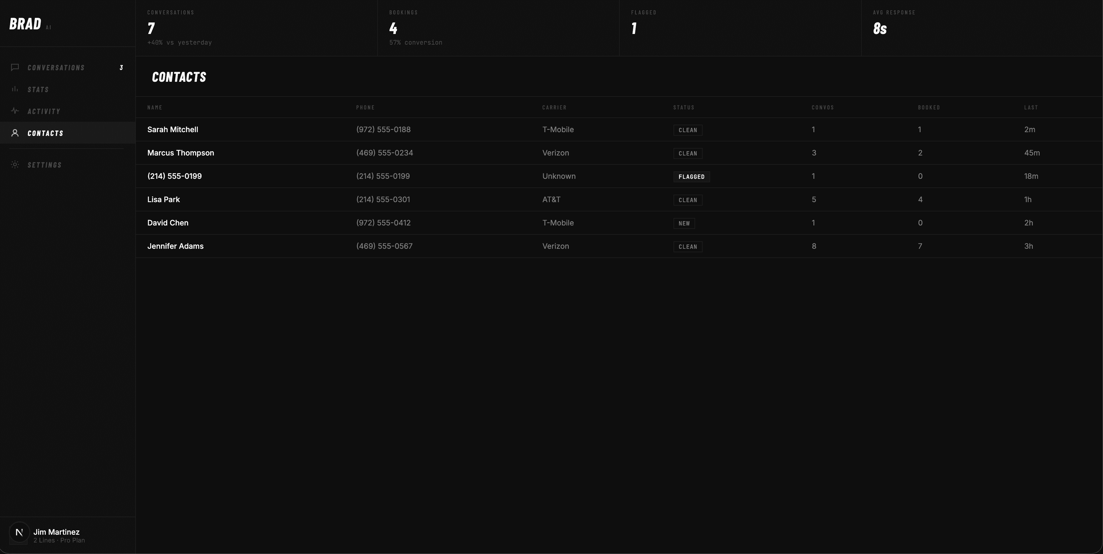
Task: Select the FLAGGED status badge
Action: click(691, 177)
